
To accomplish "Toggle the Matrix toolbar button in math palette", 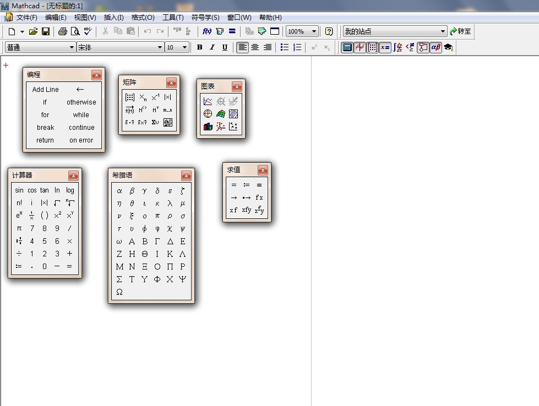I will 373,47.
